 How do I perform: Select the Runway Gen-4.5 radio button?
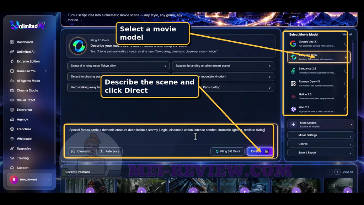[x=346, y=83]
